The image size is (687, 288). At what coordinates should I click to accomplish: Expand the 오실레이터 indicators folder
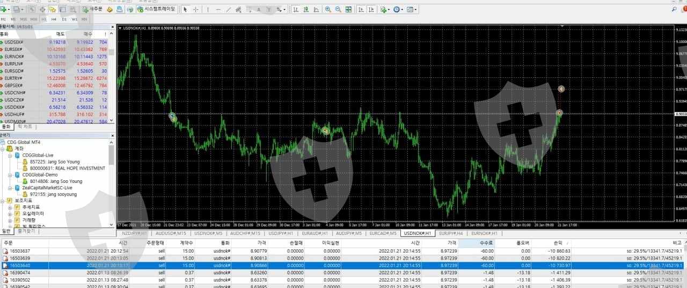tap(10, 213)
